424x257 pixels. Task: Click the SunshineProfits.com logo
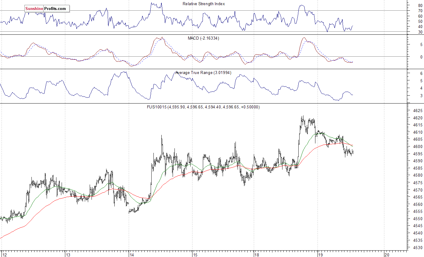(x=47, y=9)
